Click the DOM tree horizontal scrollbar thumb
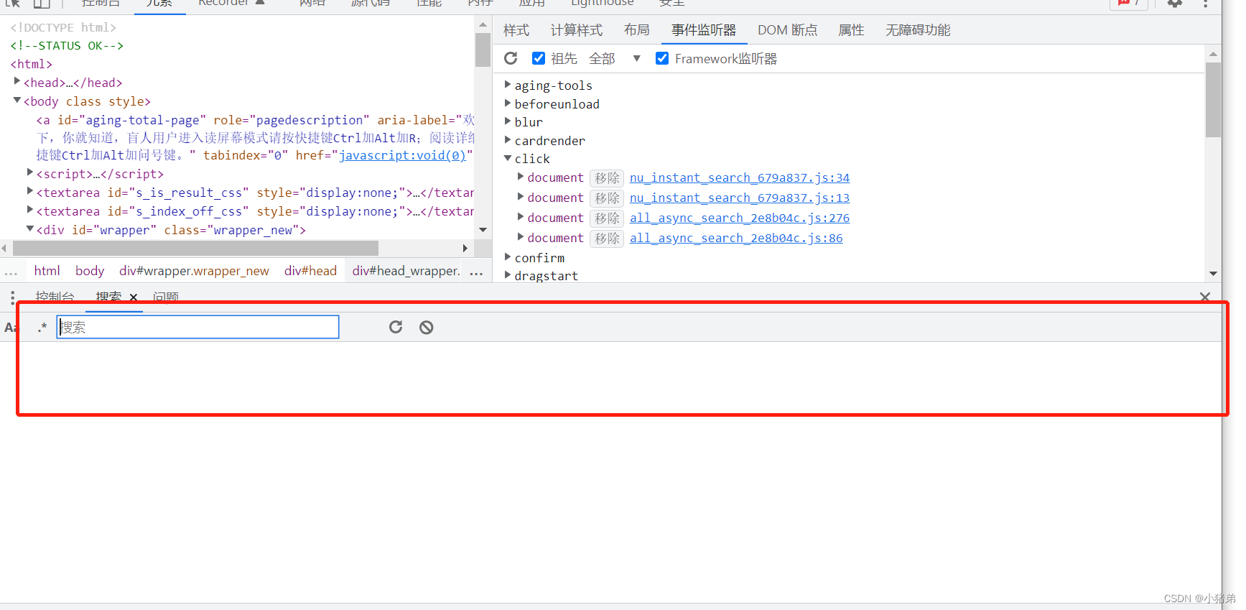Viewport: 1246px width, 610px height. (x=195, y=248)
